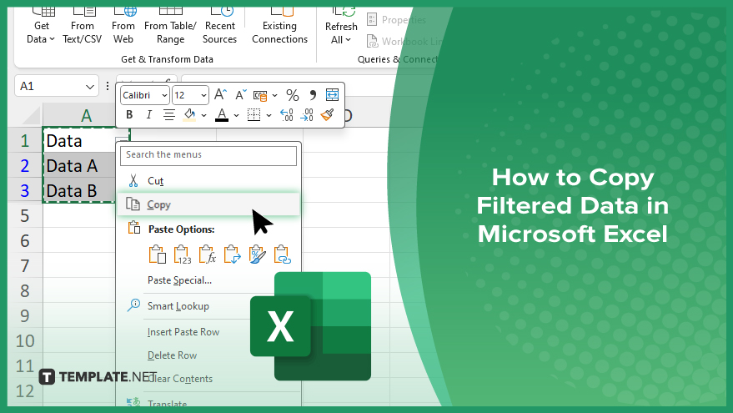Screen dimensions: 733x413
Task: Select cell A1 containing Data
Action: coord(79,140)
